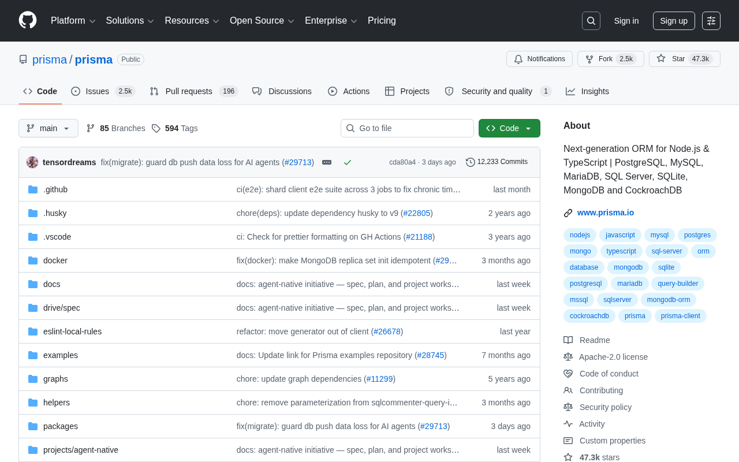This screenshot has height=462, width=739.
Task: Click the Go to file field
Action: click(x=407, y=128)
